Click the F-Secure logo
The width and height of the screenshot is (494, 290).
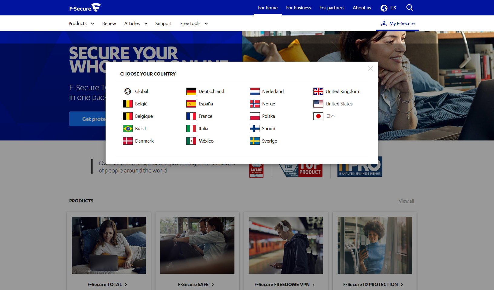(85, 8)
